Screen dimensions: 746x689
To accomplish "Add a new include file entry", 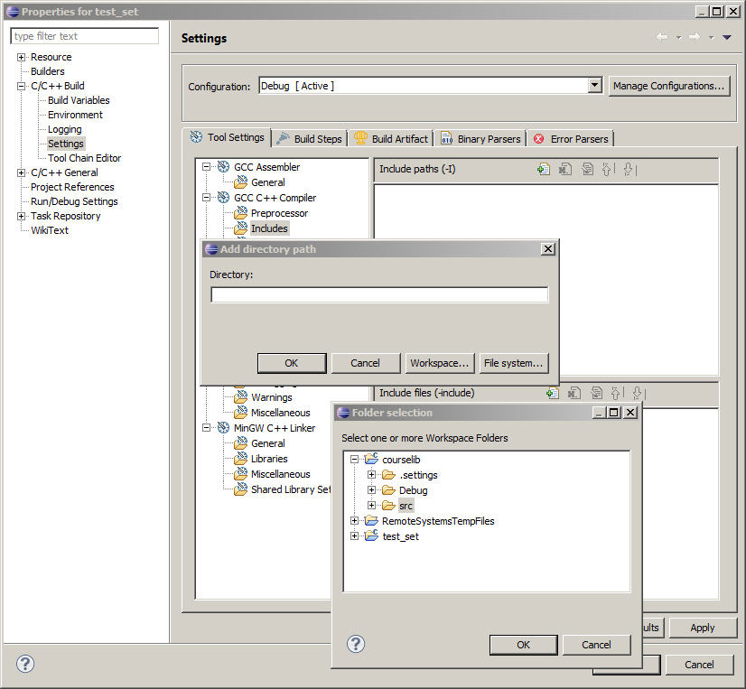I will 551,393.
